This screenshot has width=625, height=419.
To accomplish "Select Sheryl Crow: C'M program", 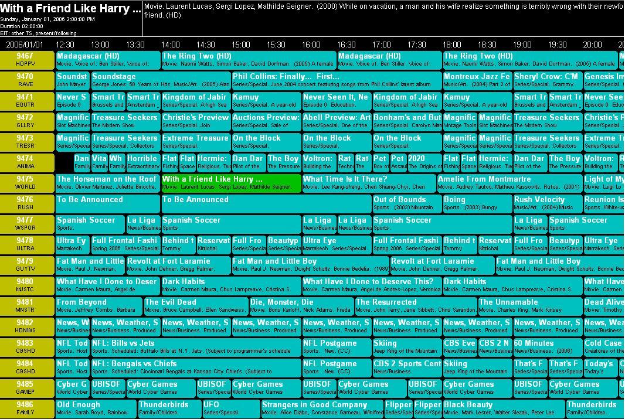I will pyautogui.click(x=548, y=80).
